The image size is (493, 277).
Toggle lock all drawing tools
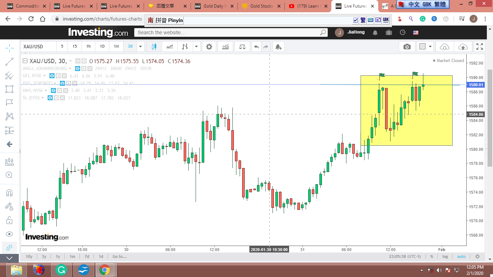point(9,220)
